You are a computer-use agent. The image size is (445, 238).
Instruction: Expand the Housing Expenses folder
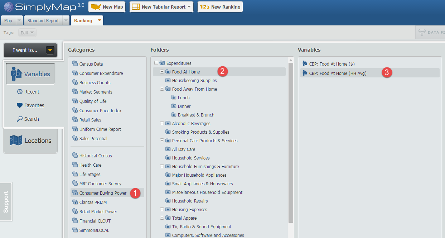pyautogui.click(x=162, y=209)
